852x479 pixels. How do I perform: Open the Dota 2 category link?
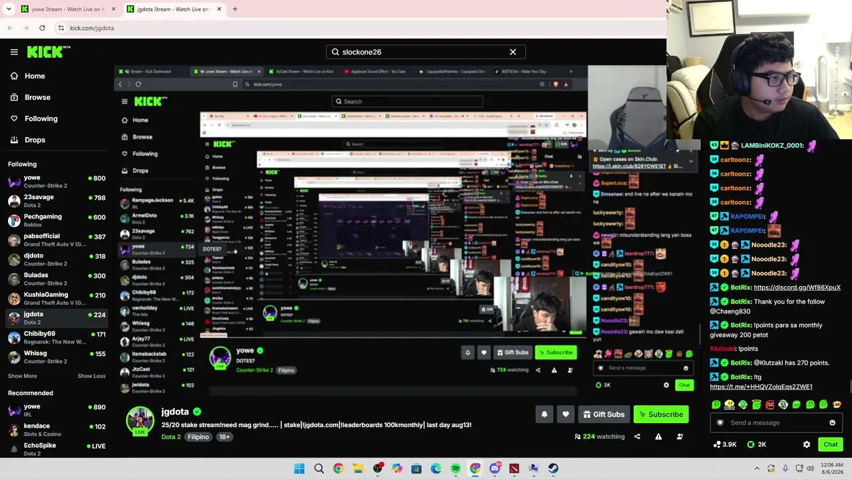[171, 437]
